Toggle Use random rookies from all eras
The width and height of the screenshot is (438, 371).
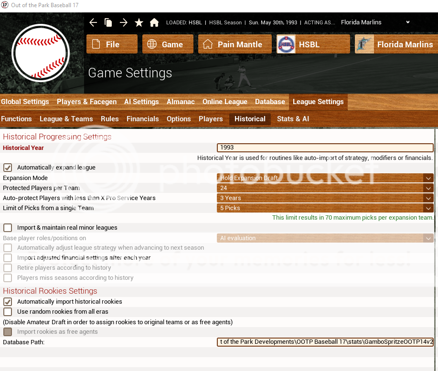(8, 312)
